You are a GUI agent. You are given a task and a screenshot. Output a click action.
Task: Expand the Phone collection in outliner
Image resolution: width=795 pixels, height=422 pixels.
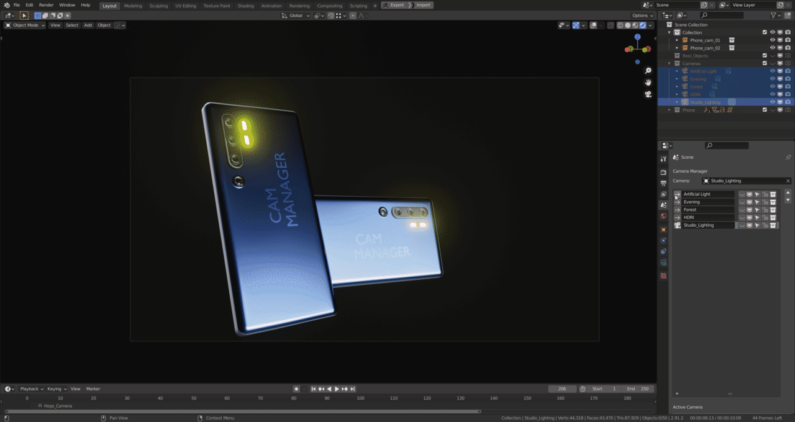click(670, 110)
